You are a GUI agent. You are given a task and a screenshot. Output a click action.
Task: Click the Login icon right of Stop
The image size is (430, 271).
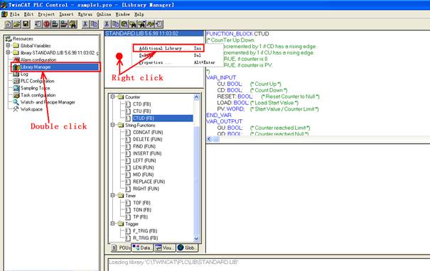click(x=55, y=24)
